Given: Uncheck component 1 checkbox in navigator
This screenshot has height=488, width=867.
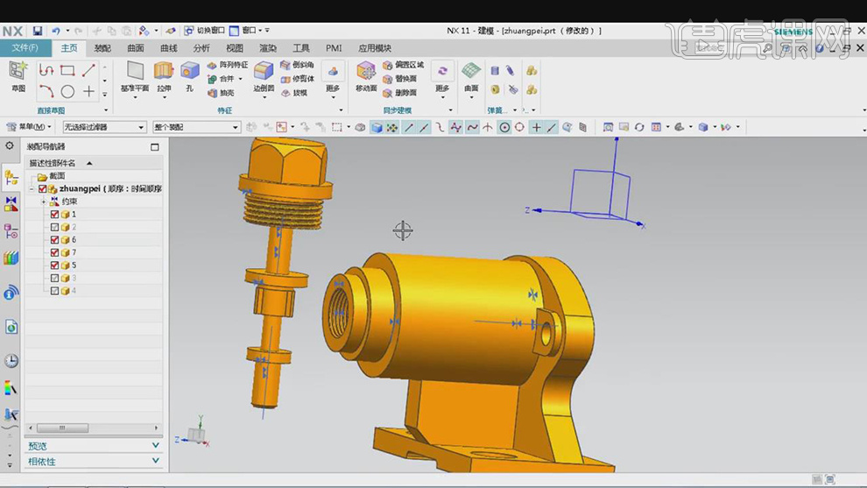Looking at the screenshot, I should click(54, 215).
